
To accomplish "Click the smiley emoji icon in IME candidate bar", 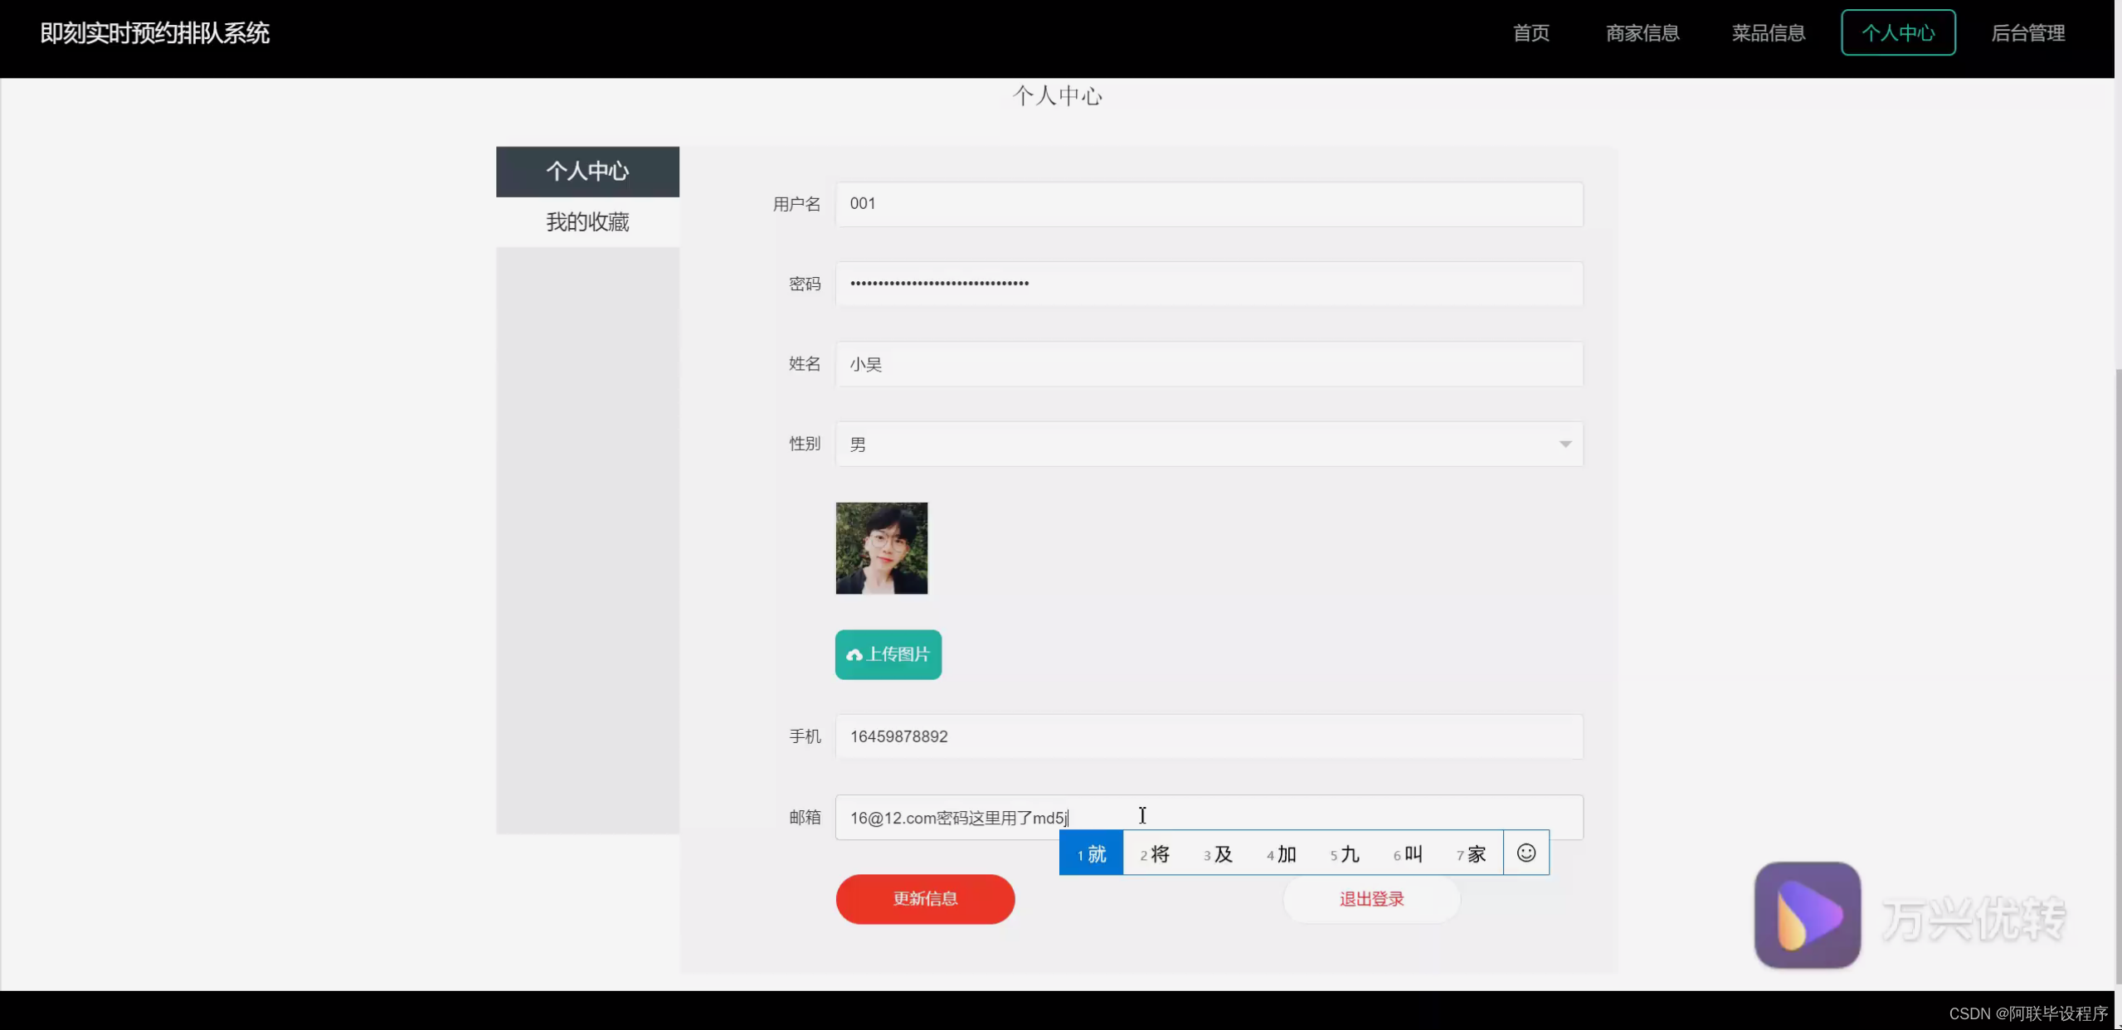I will pyautogui.click(x=1525, y=853).
